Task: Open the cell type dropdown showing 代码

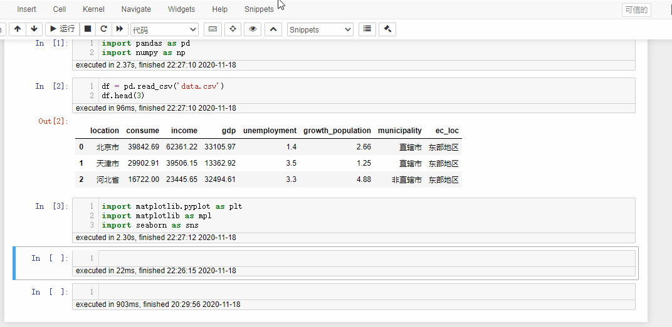Action: pos(164,30)
